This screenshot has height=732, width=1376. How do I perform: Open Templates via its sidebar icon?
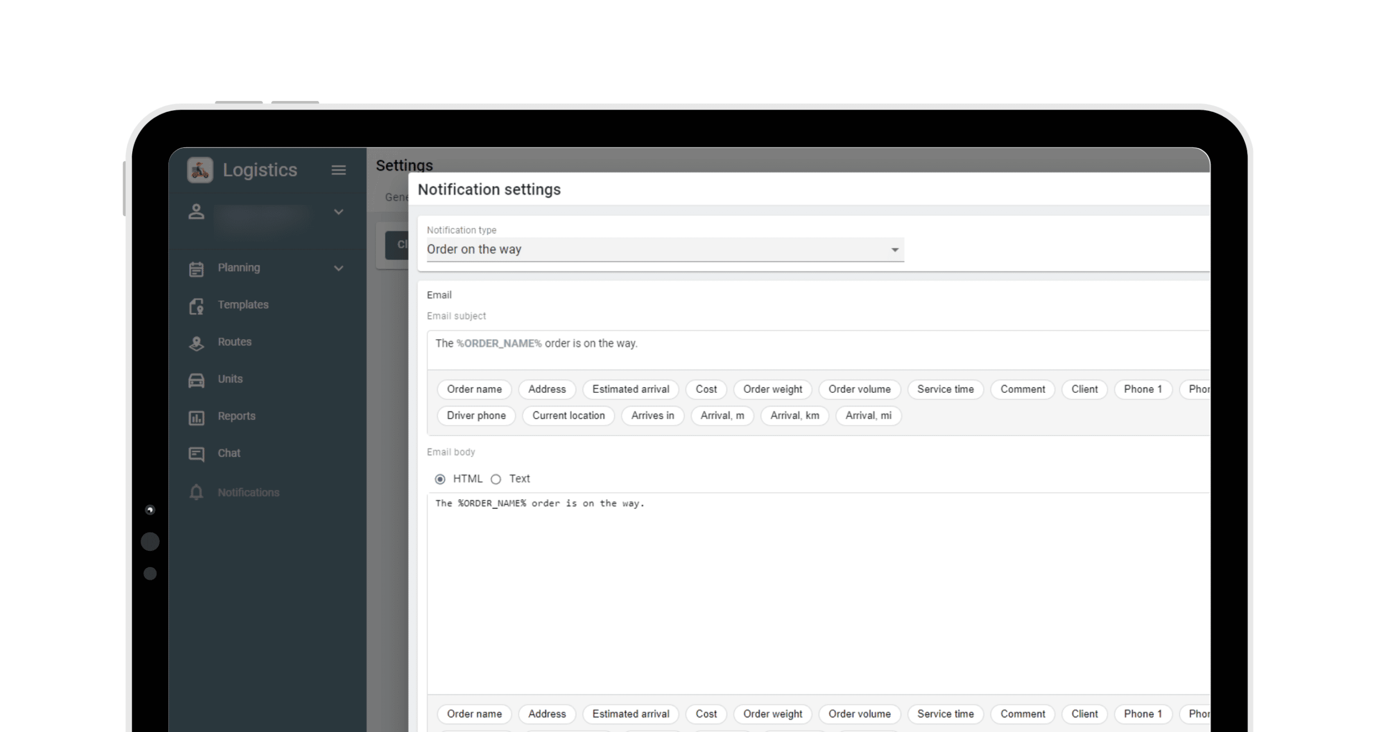click(196, 305)
